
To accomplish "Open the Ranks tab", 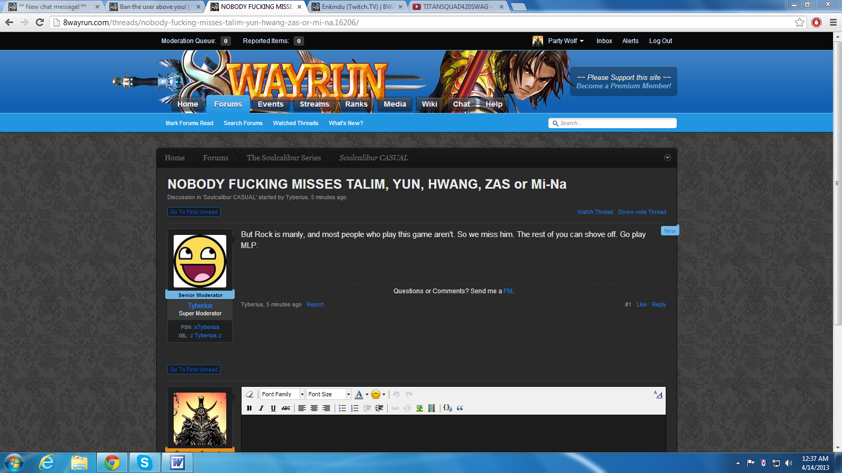I will pyautogui.click(x=356, y=104).
